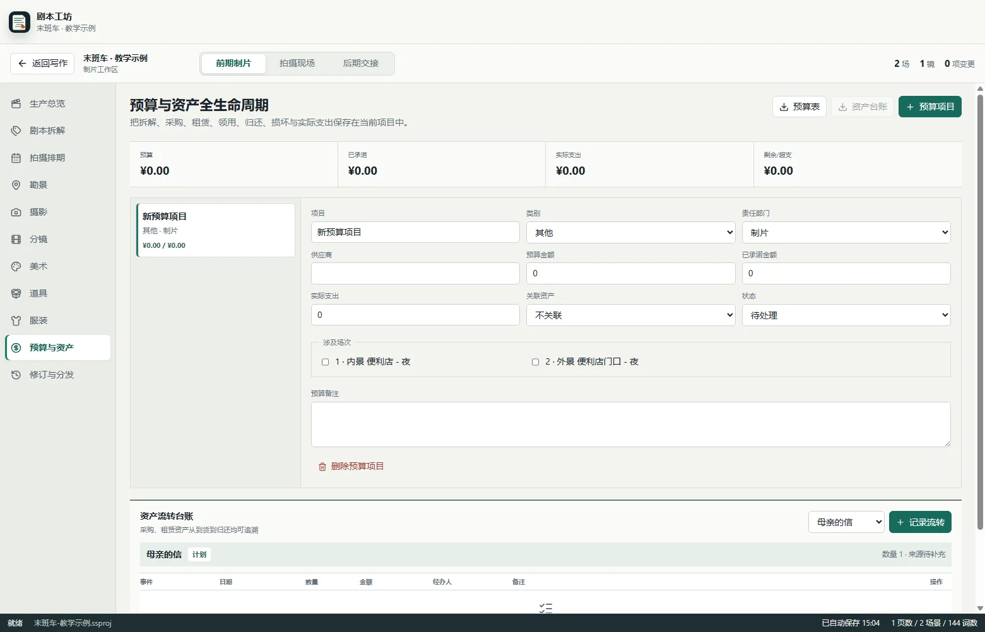Click the 项目 name input field
The height and width of the screenshot is (632, 985).
[415, 232]
